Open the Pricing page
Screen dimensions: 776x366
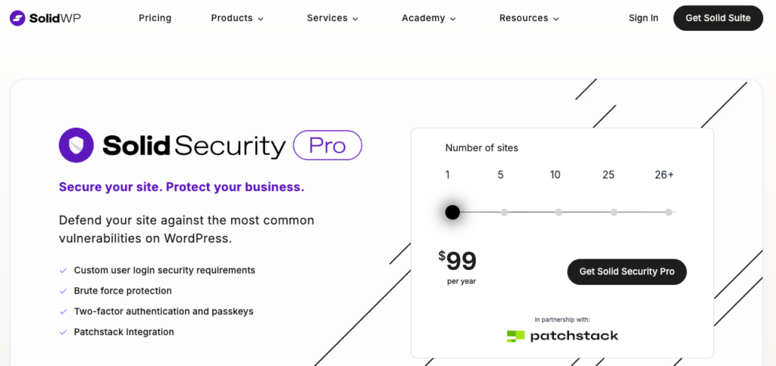pyautogui.click(x=155, y=18)
